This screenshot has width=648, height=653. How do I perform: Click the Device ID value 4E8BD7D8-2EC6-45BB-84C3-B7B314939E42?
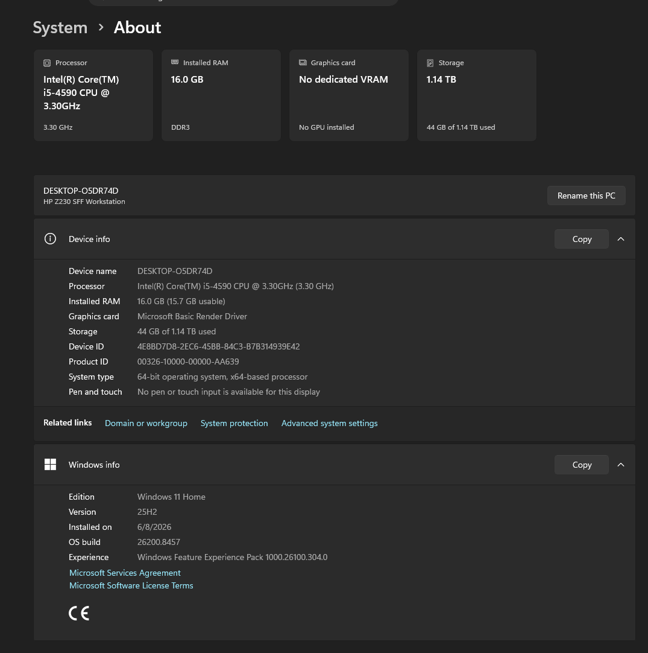(x=218, y=346)
